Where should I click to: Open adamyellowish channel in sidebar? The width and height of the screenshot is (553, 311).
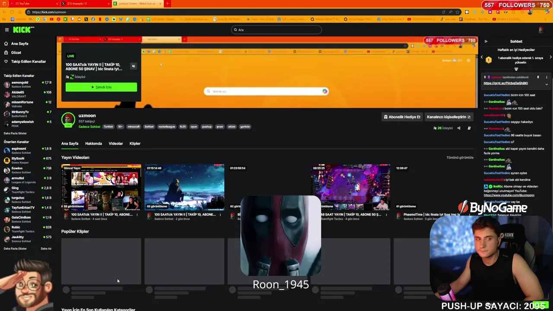[x=27, y=124]
